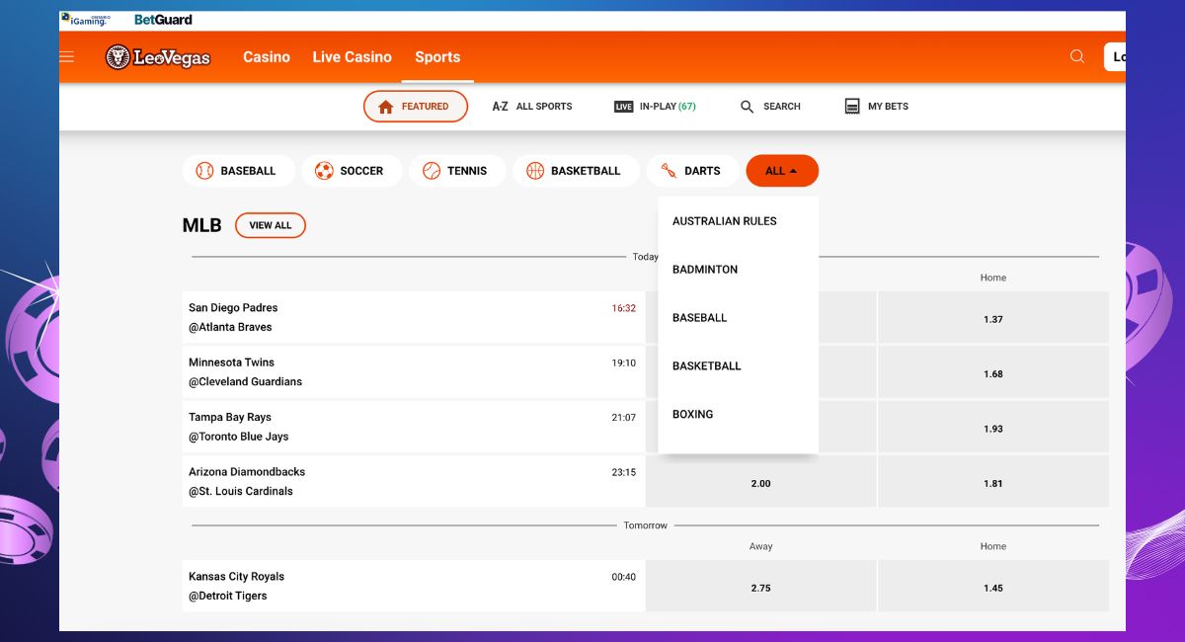
Task: Bet on Royals away odds 2.75
Action: [760, 587]
